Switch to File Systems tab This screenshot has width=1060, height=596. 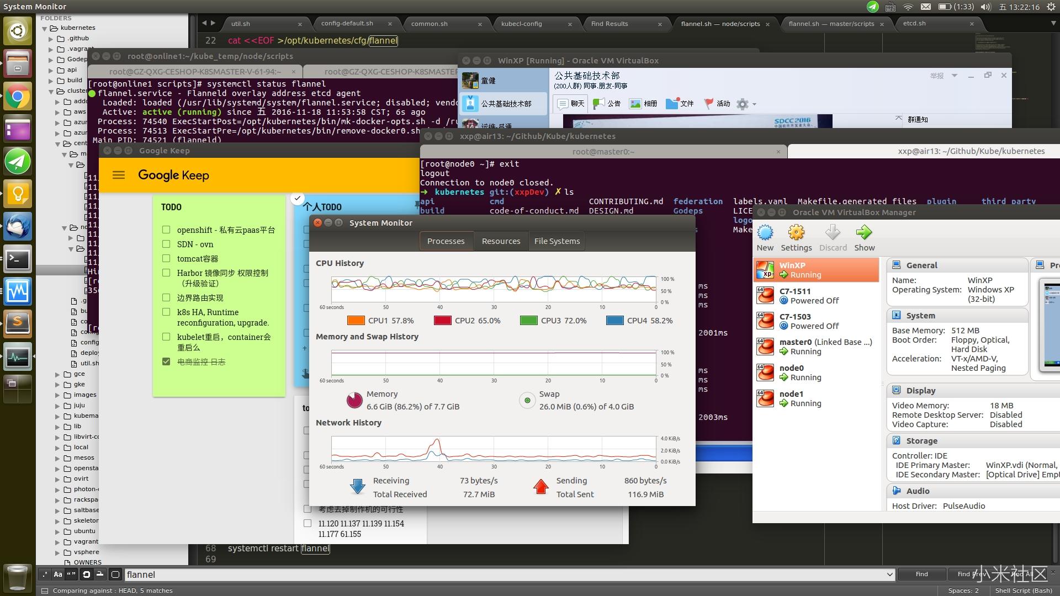pyautogui.click(x=557, y=241)
